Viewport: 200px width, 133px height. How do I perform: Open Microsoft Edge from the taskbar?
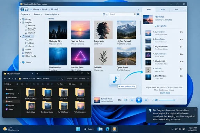(107, 129)
